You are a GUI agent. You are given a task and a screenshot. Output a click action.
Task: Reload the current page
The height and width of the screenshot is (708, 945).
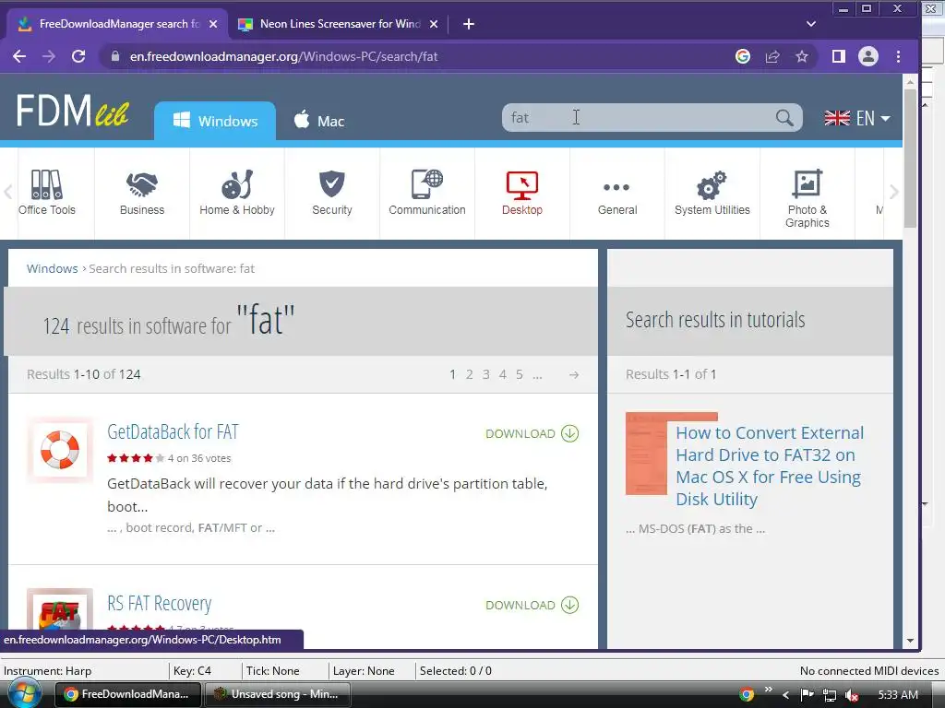tap(78, 56)
